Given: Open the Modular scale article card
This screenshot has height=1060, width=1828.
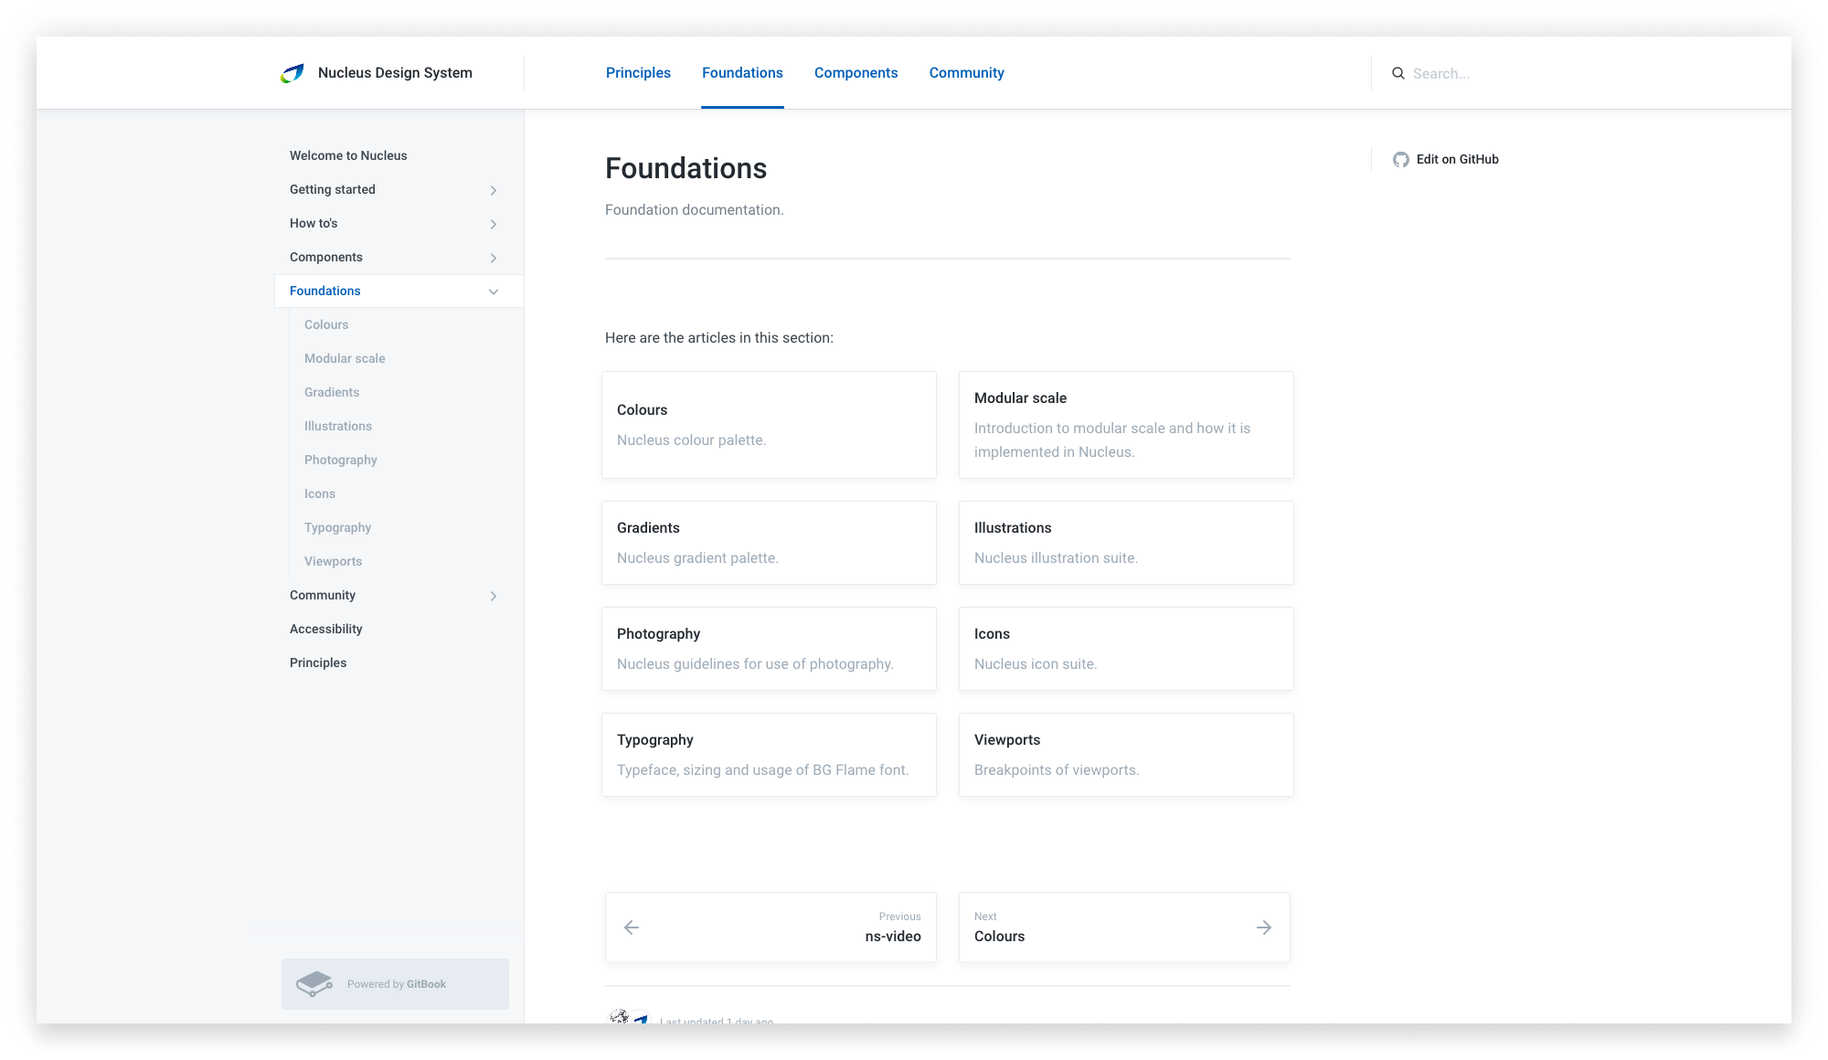Looking at the screenshot, I should point(1126,425).
